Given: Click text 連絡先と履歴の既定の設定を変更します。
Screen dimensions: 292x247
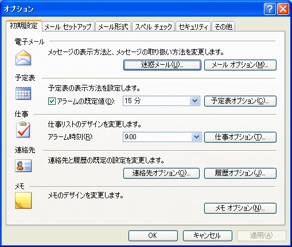Looking at the screenshot, I should pos(106,160).
